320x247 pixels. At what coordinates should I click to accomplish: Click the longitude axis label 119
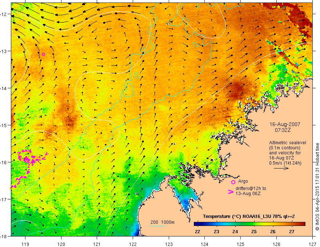25,244
